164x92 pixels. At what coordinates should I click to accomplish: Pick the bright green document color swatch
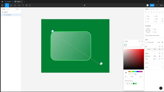pos(136,84)
